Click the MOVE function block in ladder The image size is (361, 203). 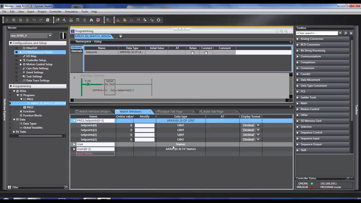click(110, 87)
